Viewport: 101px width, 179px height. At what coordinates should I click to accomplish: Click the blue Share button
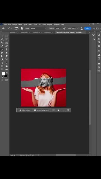88,29
